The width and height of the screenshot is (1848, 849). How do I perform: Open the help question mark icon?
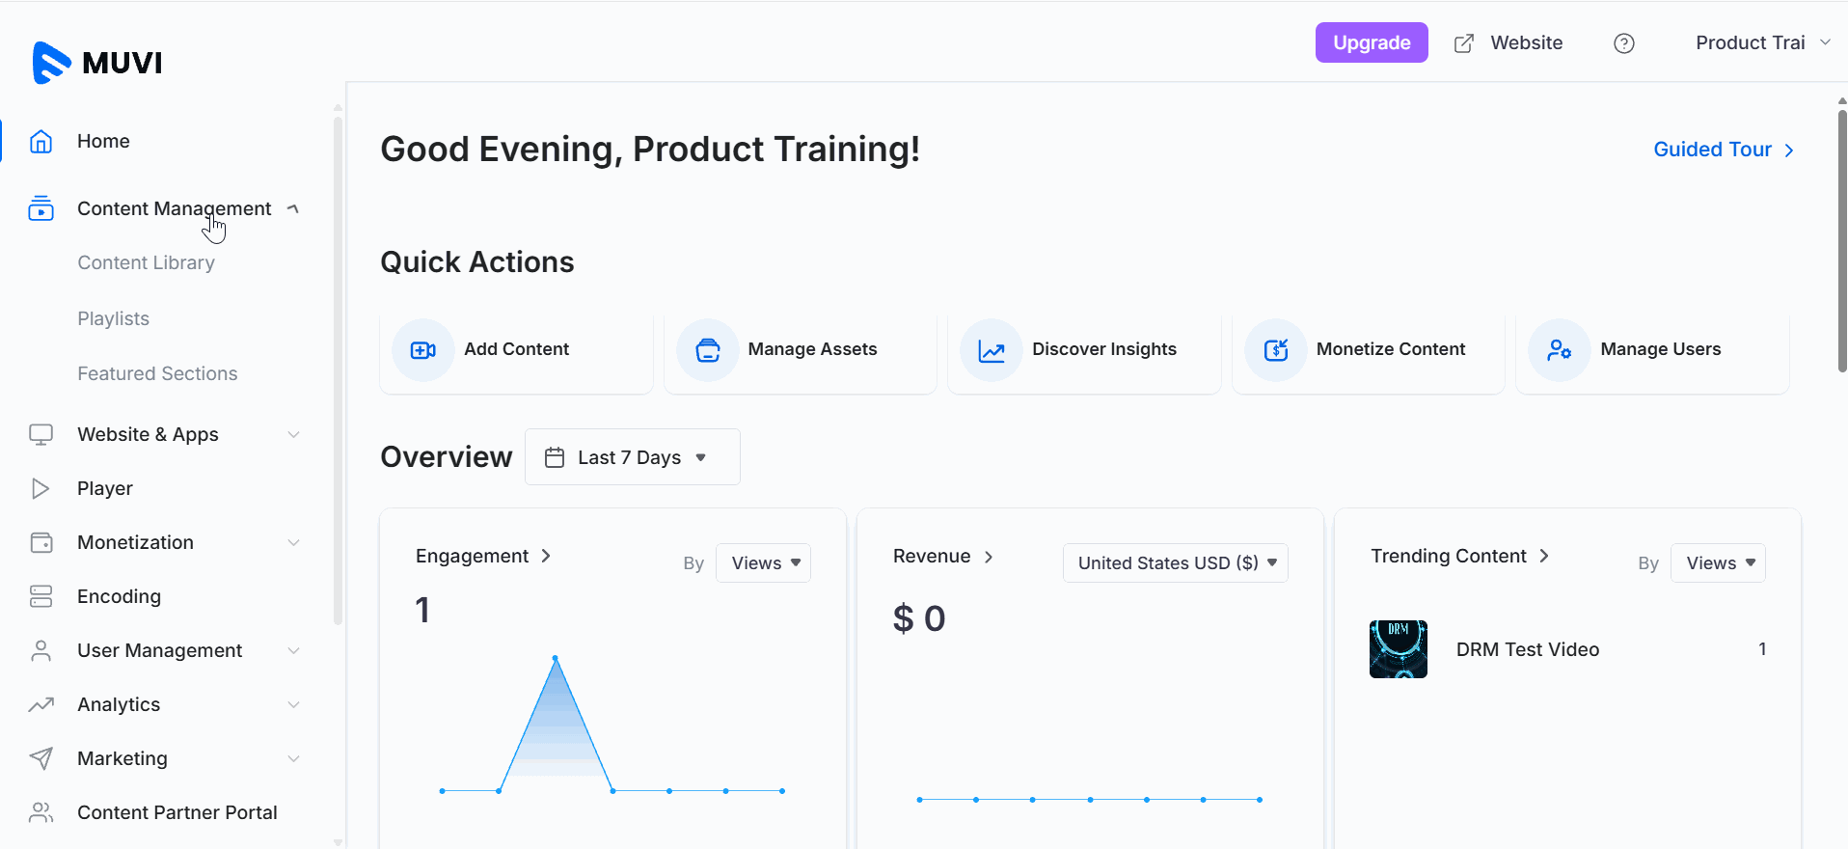coord(1623,43)
